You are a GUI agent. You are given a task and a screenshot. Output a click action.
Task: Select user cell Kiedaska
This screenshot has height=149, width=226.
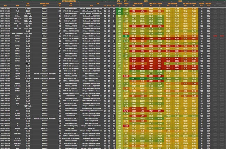pos(18,146)
